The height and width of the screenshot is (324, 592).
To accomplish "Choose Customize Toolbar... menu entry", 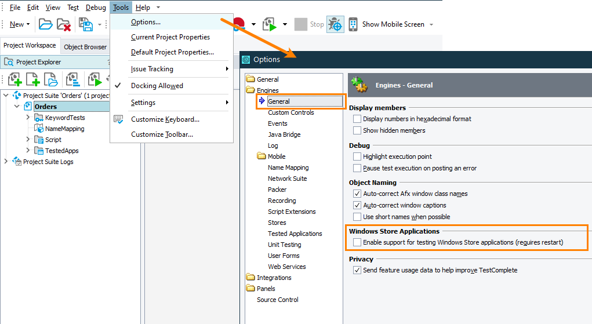I will (x=172, y=134).
